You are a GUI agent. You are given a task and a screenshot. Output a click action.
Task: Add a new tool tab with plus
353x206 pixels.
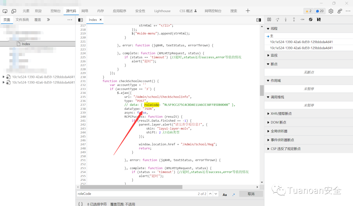[x=248, y=11]
